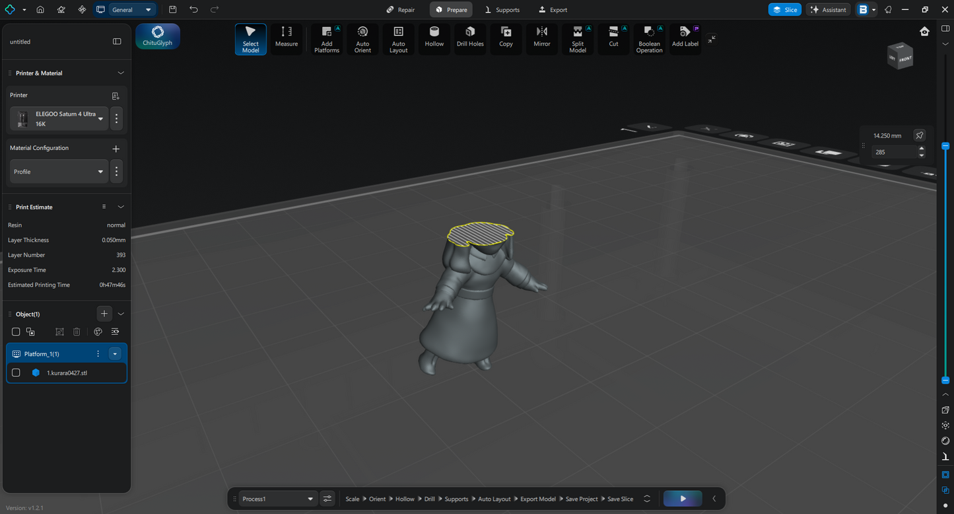The width and height of the screenshot is (954, 514).
Task: Click the upper handle of the layer slider
Action: [x=945, y=145]
